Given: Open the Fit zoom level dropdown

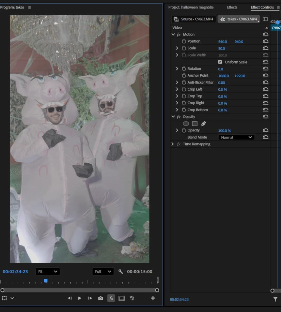Looking at the screenshot, I should [48, 271].
